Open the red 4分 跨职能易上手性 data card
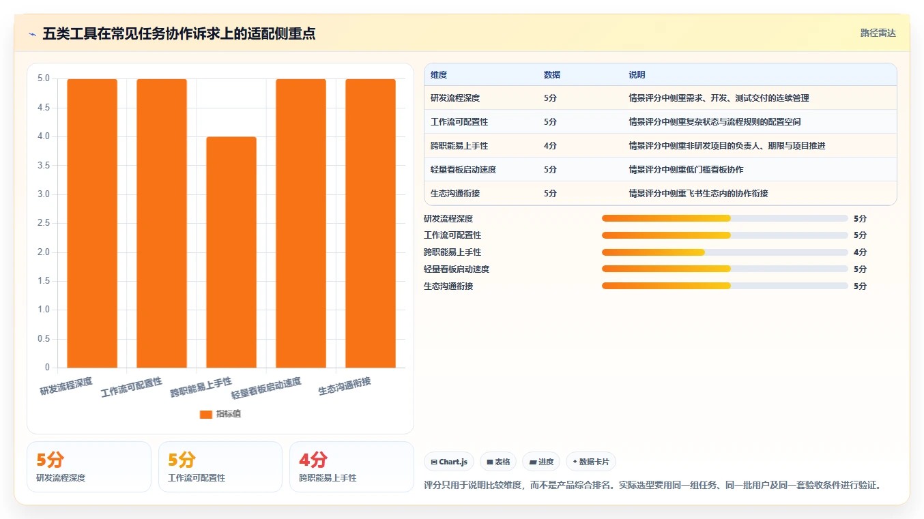 click(x=351, y=466)
